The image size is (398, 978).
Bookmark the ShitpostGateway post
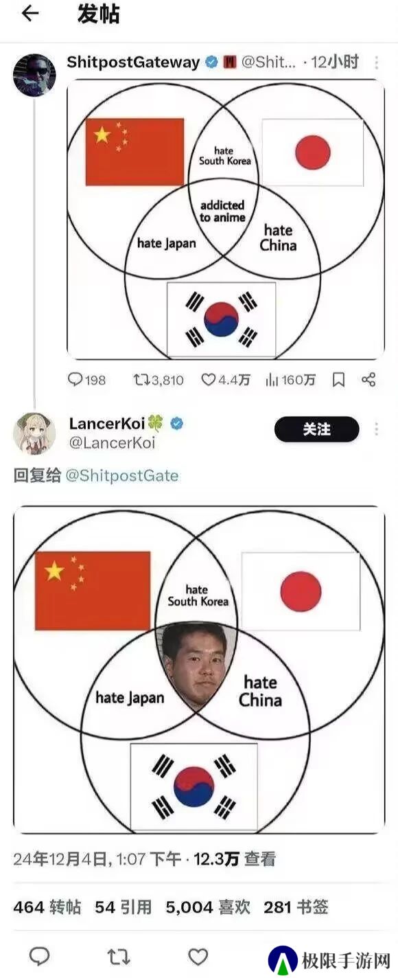338,380
